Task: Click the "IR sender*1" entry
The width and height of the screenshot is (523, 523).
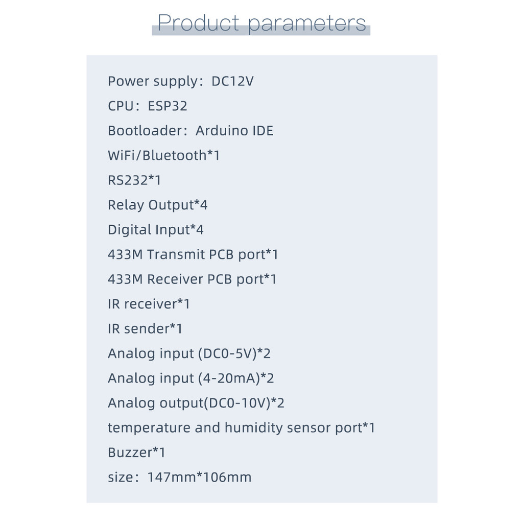Action: (145, 328)
